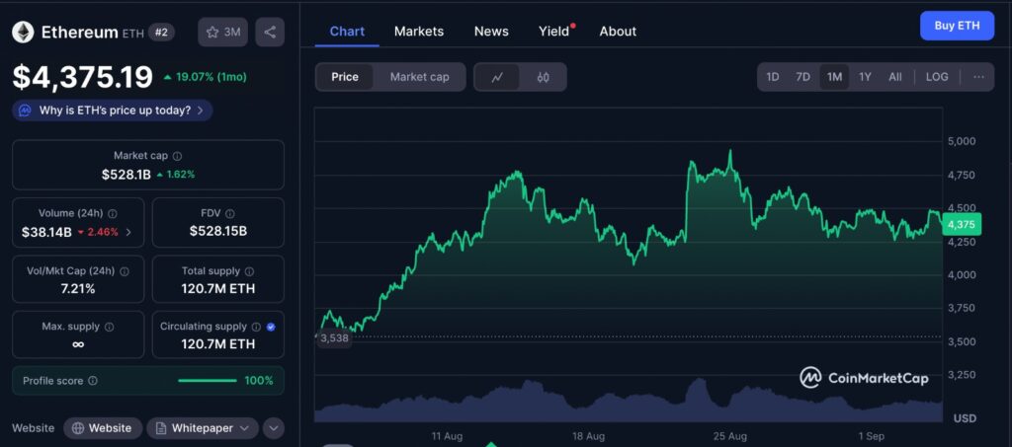Click the Profile score info icon
This screenshot has width=1012, height=447.
[93, 381]
